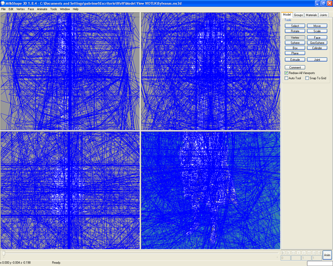Image resolution: width=333 pixels, height=266 pixels.
Task: Open the Help menu
Action: pos(76,9)
